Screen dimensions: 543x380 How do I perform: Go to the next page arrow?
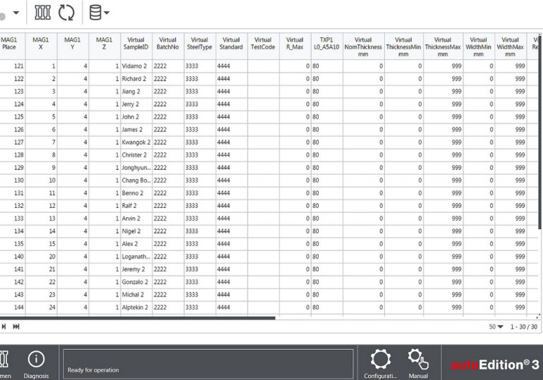[x=4, y=328]
